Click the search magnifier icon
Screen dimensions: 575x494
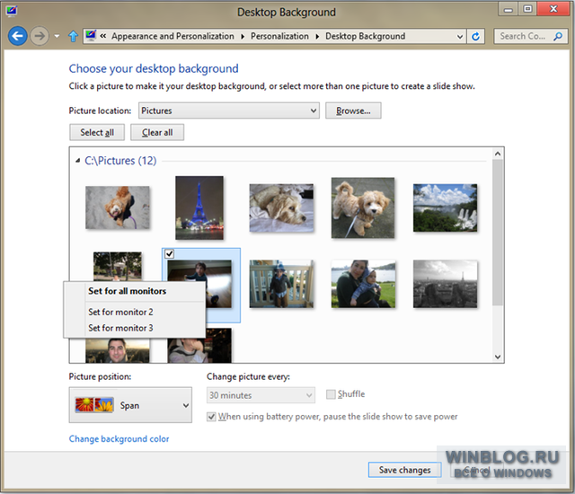558,36
